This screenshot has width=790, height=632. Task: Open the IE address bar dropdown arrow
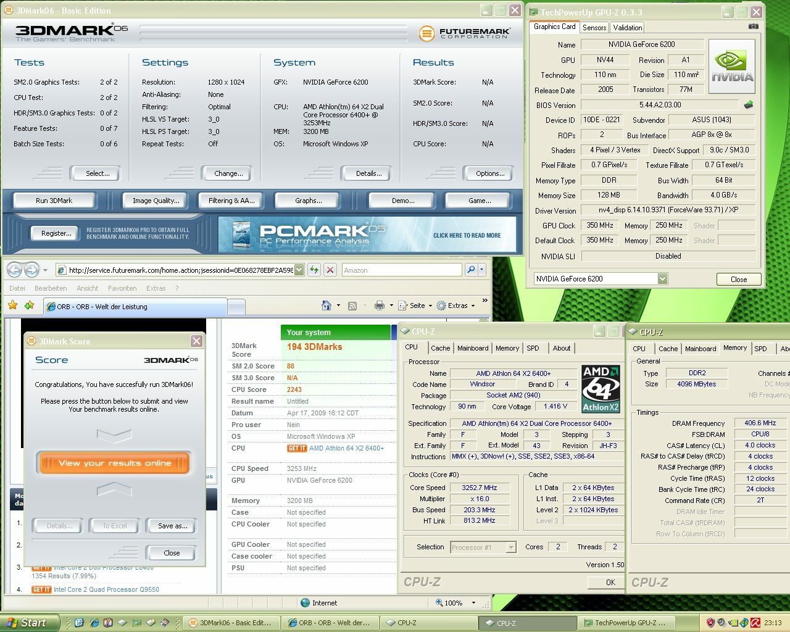[299, 270]
